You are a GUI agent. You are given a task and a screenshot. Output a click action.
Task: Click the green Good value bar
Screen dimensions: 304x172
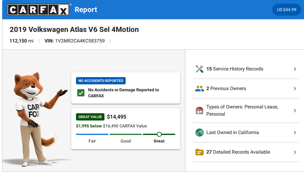[x=126, y=134]
